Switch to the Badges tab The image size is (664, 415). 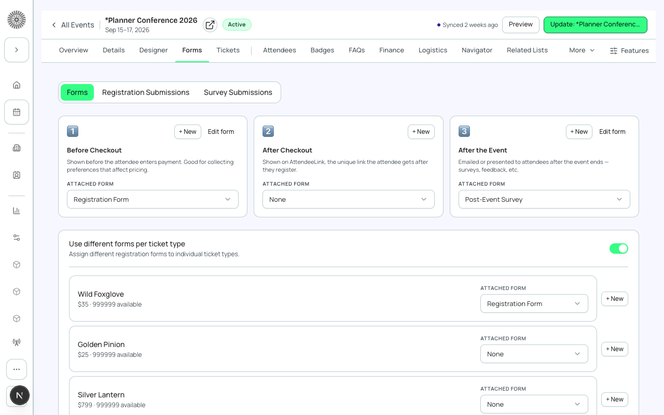tap(322, 50)
